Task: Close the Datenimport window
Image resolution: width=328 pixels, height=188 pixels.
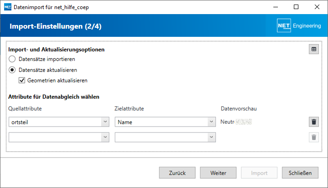Action: click(x=317, y=7)
